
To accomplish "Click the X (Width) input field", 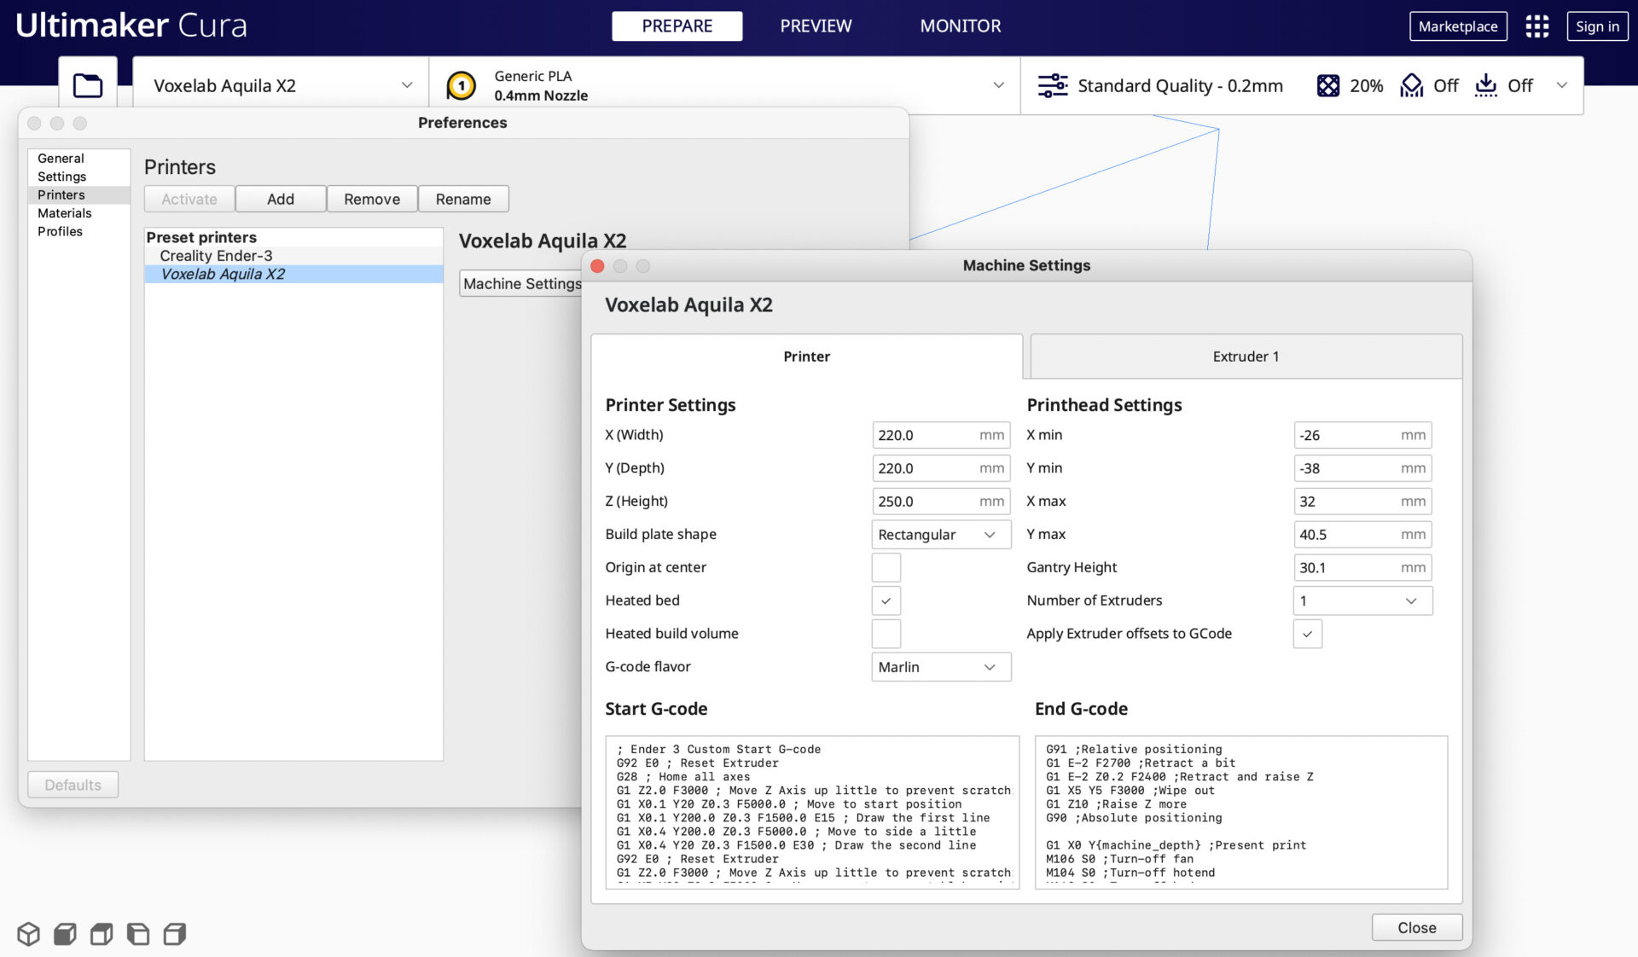I will pyautogui.click(x=926, y=435).
